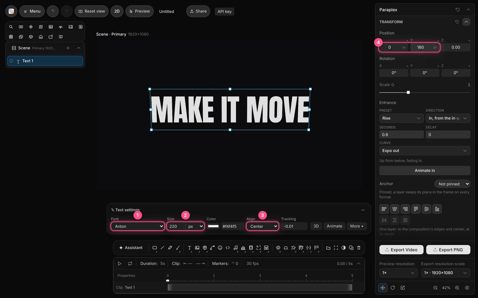Screen dimensions: 478x298
Task: Align layer to left edge
Action: 384,209
